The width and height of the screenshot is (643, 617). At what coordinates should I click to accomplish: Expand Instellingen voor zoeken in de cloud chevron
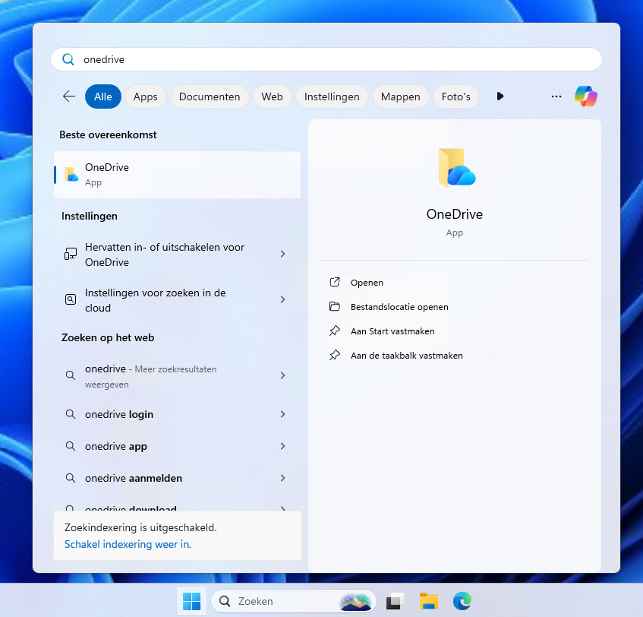click(x=282, y=299)
